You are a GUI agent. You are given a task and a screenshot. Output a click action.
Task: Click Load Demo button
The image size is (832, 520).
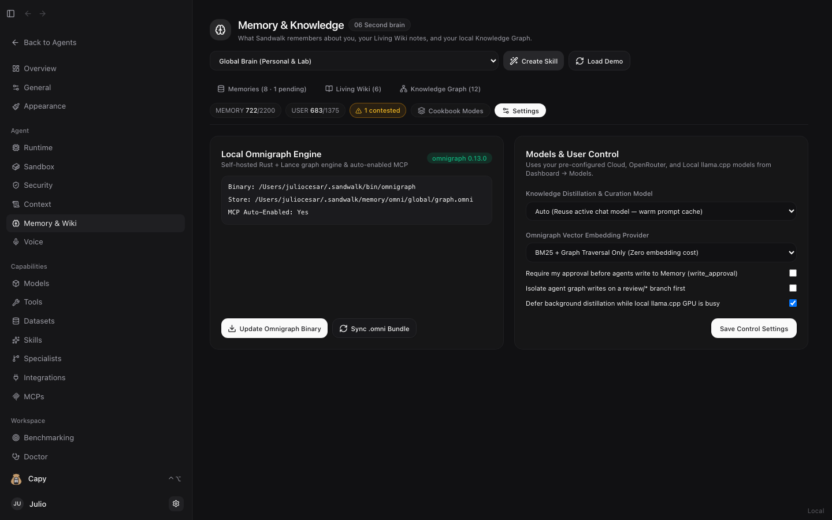(x=599, y=61)
